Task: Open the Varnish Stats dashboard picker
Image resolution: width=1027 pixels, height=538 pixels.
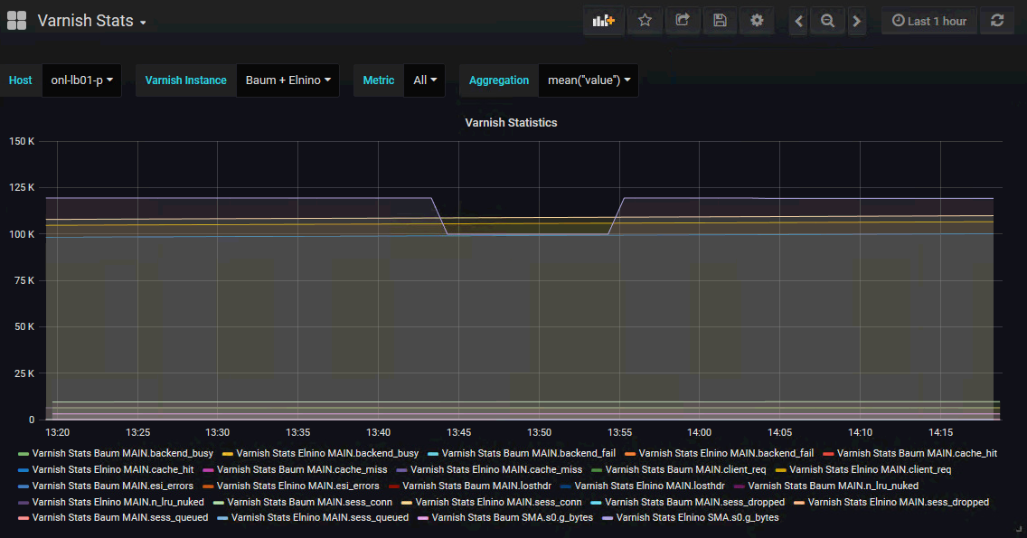Action: click(91, 21)
